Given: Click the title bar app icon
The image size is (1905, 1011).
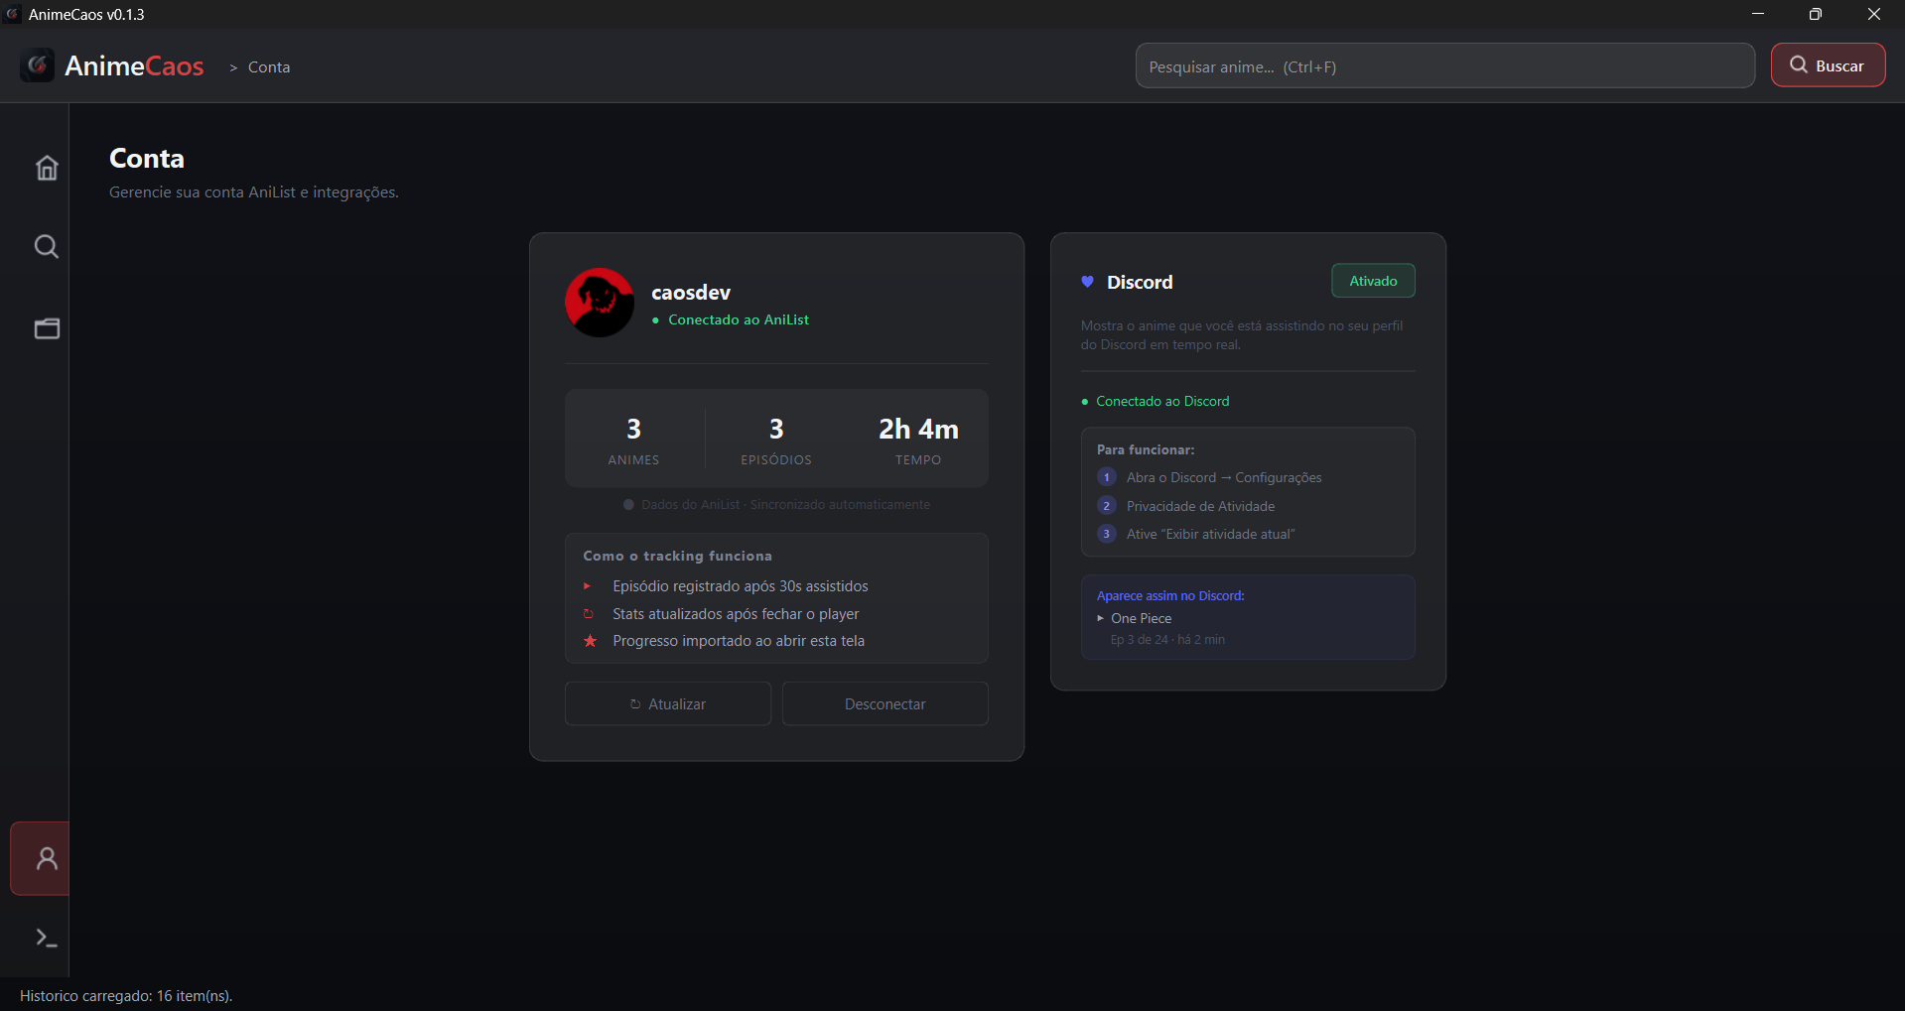Looking at the screenshot, I should [x=13, y=14].
